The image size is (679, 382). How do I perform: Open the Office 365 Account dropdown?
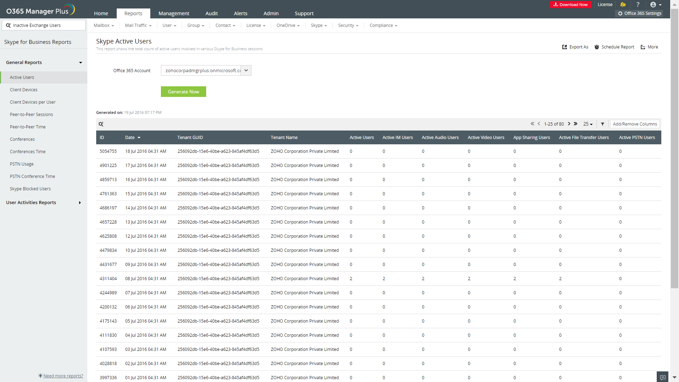(246, 70)
